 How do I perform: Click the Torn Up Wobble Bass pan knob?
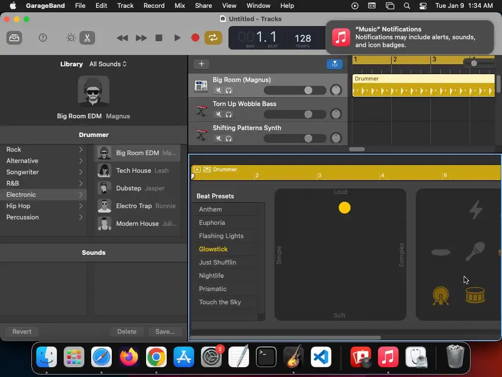(336, 114)
